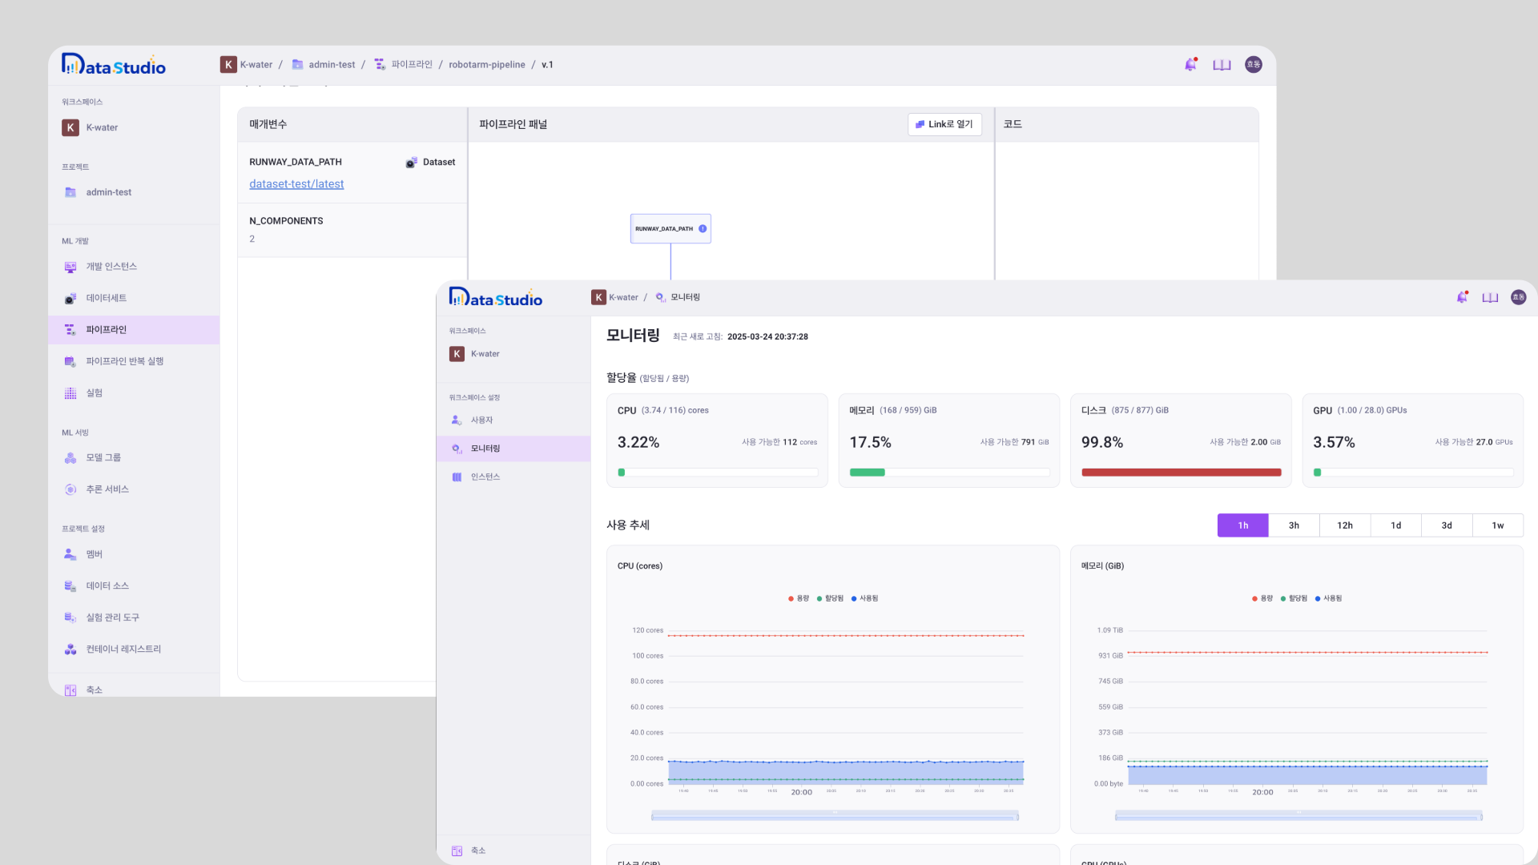Switch usage trend to 1w
The image size is (1538, 865).
(x=1497, y=525)
